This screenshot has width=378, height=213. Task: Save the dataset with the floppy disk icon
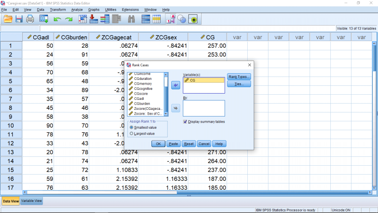tap(19, 19)
